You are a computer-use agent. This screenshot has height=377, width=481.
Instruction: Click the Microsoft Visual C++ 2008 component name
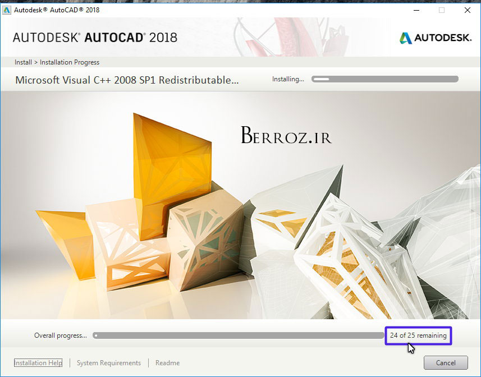127,80
